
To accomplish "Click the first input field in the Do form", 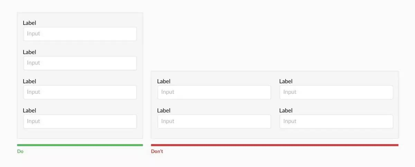I will tap(80, 34).
